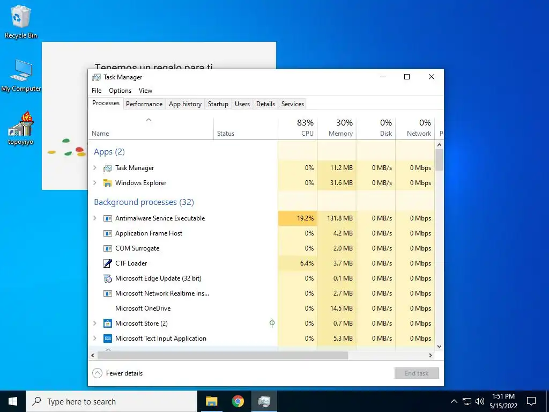Click the green leaf suspended status icon
The image size is (549, 412).
[x=272, y=323]
